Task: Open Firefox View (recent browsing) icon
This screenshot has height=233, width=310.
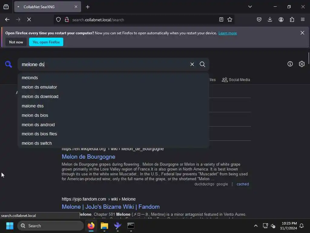Action: pos(6,7)
